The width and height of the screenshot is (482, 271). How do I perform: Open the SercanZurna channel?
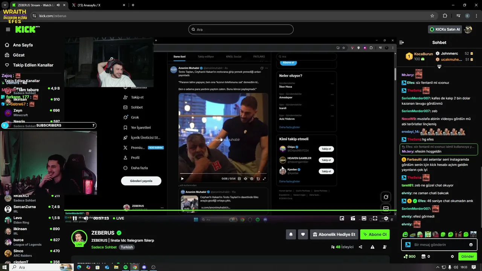[x=32, y=209]
